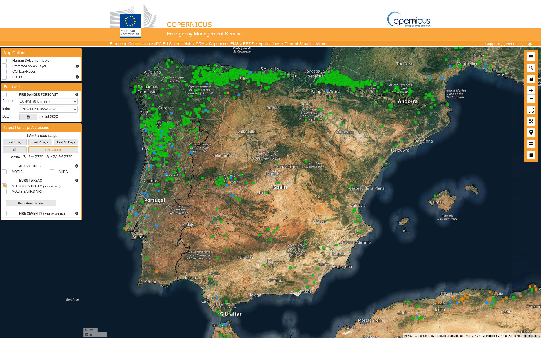Open the Legal Notice footer link
The image size is (541, 338).
point(453,336)
